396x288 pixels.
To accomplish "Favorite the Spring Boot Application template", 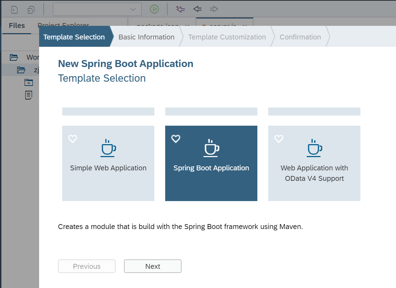I will coord(176,139).
